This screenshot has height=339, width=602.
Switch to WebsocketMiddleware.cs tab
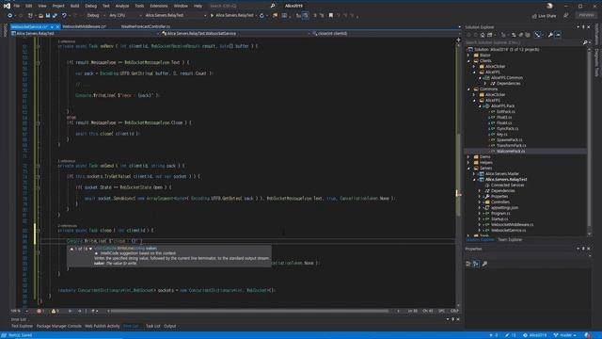point(84,26)
